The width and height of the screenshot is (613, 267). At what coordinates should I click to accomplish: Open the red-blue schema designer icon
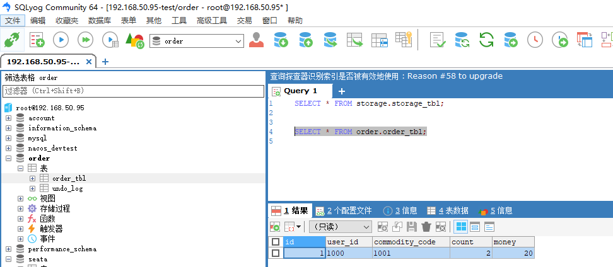pos(585,40)
